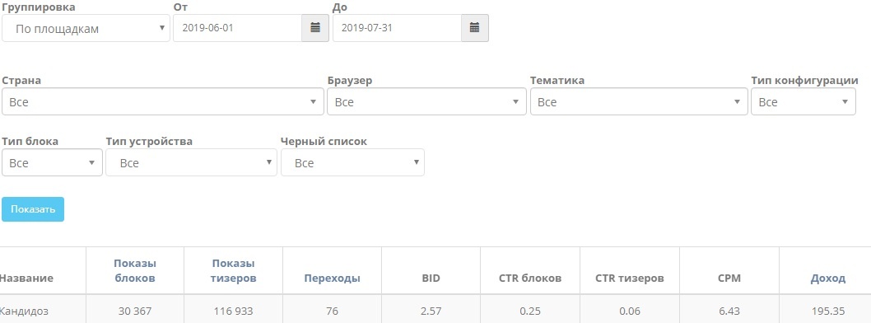The image size is (871, 323).
Task: Open the Тематика dropdown
Action: (639, 101)
